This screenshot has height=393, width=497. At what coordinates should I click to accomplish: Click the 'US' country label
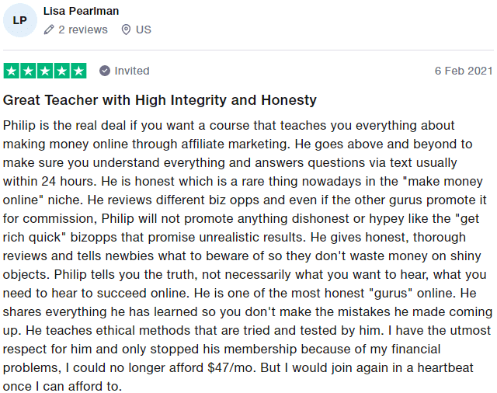(144, 30)
